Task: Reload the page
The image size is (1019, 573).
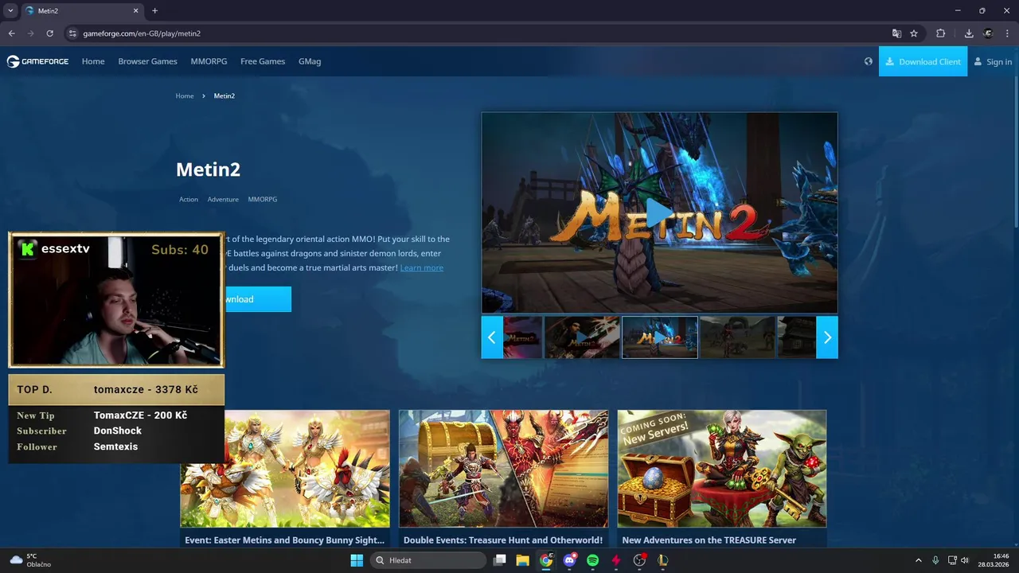Action: click(x=49, y=33)
